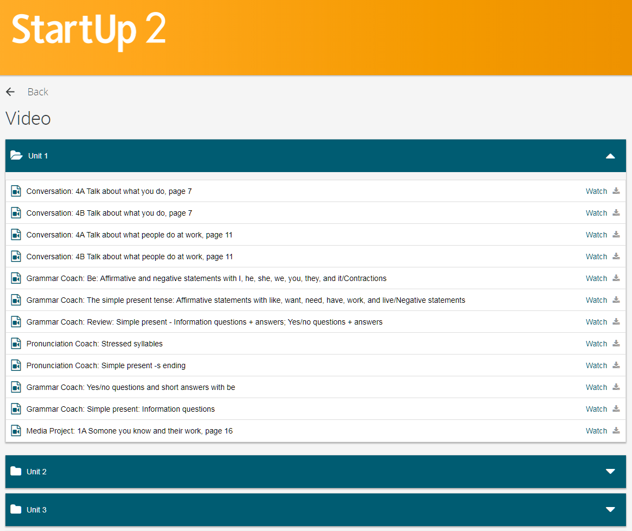Click the Video page heading
The height and width of the screenshot is (531, 632).
pos(28,119)
